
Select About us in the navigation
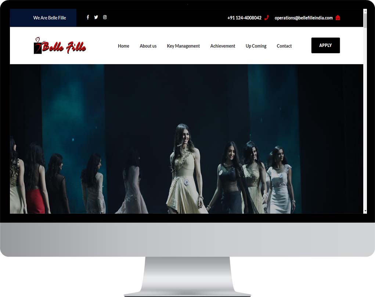coord(148,46)
